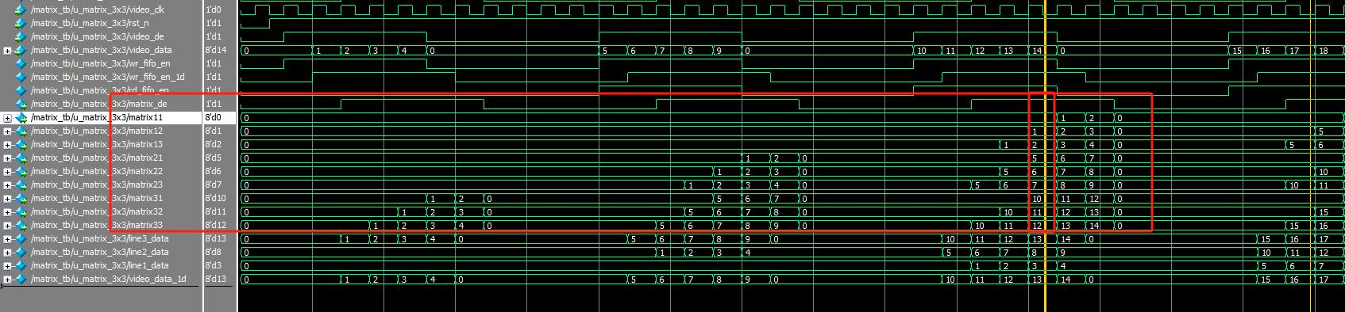This screenshot has width=1345, height=312.
Task: Expand the video_data_1d bus bits
Action: (7, 280)
